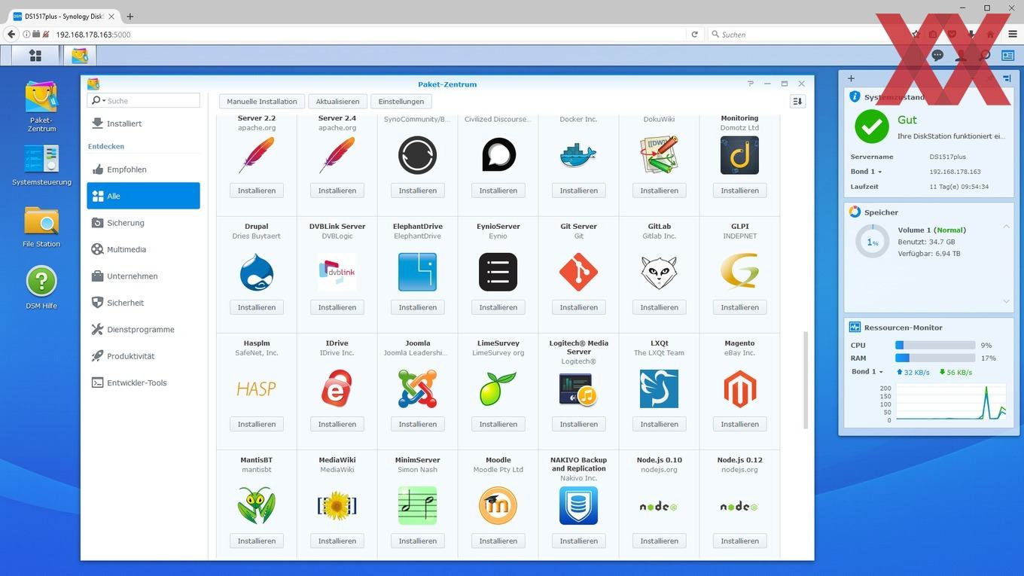The height and width of the screenshot is (576, 1024).
Task: Click the MinimServer music icon
Action: click(418, 505)
